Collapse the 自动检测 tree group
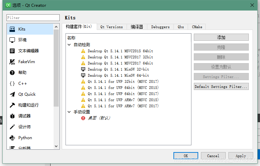The image size is (260, 166). 69,44
